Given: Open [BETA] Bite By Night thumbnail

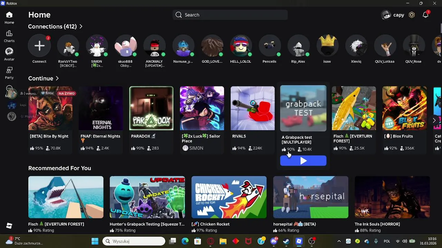Looking at the screenshot, I should pyautogui.click(x=50, y=108).
